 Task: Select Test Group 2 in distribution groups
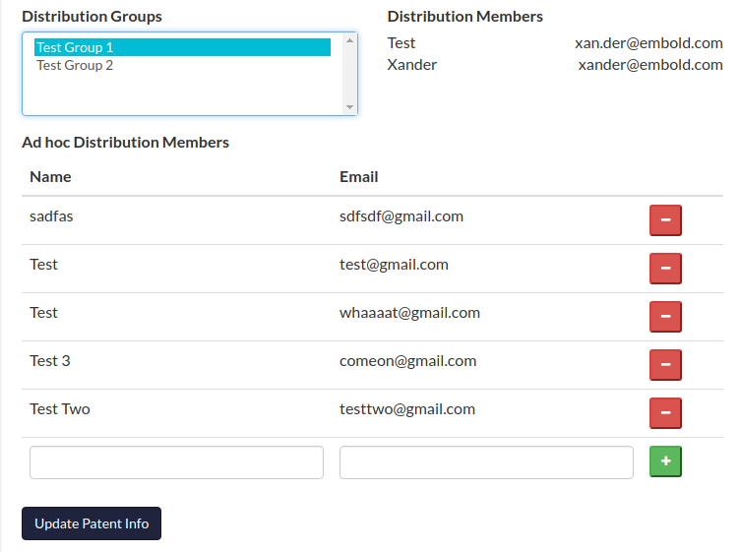(182, 65)
